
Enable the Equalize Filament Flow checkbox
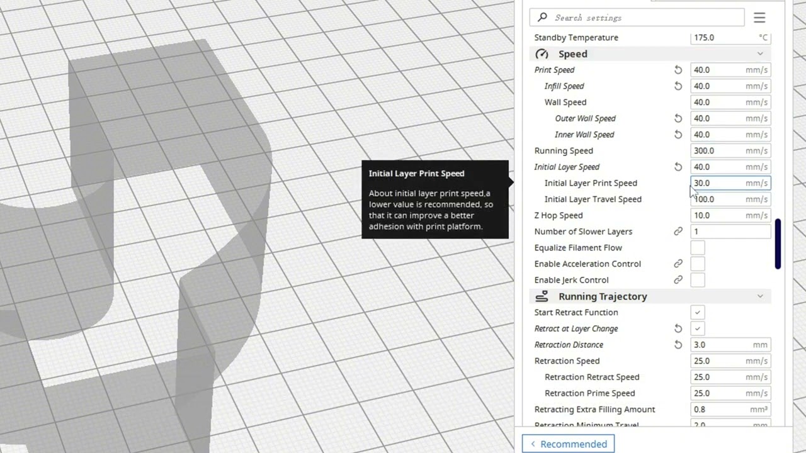(x=698, y=248)
